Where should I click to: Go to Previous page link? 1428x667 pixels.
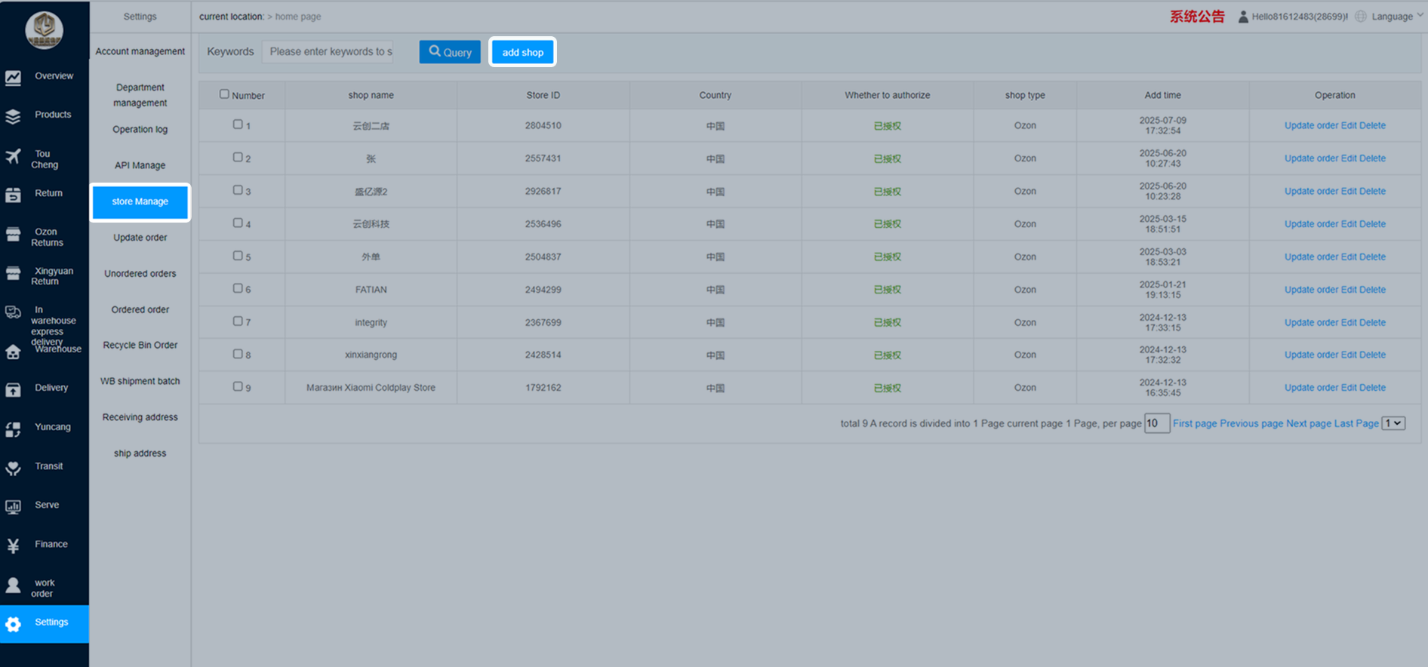(x=1251, y=423)
